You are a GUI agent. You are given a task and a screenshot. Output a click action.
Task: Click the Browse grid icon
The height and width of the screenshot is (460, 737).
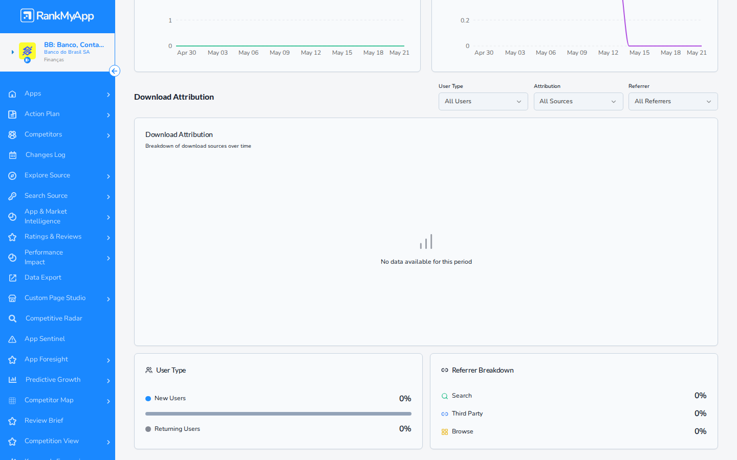445,432
